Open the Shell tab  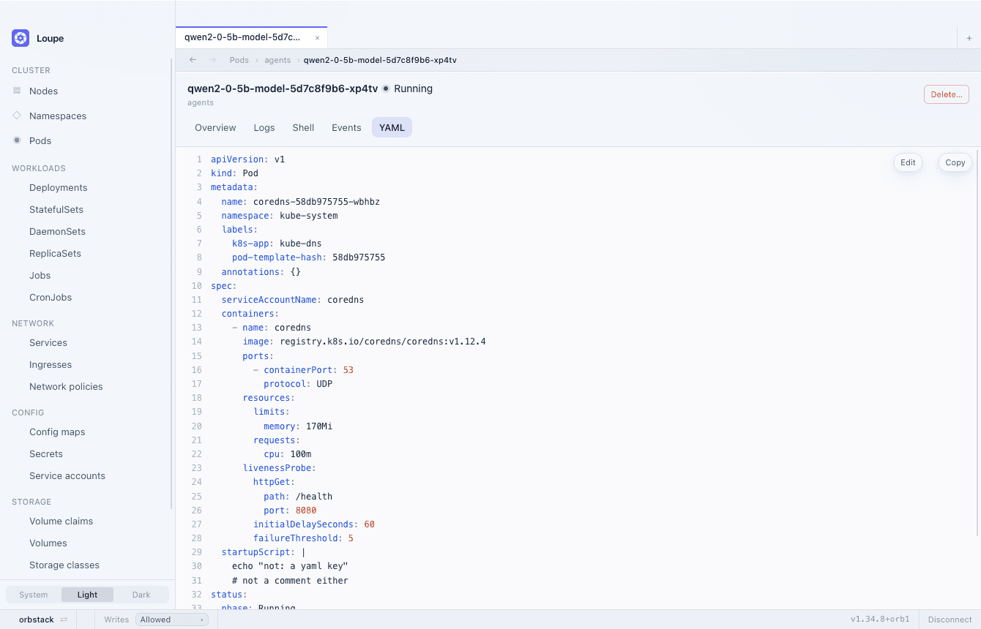click(303, 127)
